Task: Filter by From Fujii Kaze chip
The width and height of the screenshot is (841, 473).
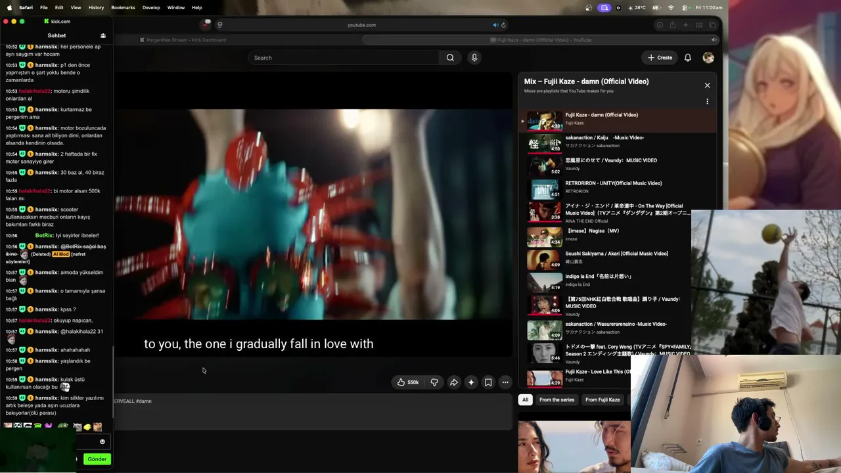Action: coord(602,400)
